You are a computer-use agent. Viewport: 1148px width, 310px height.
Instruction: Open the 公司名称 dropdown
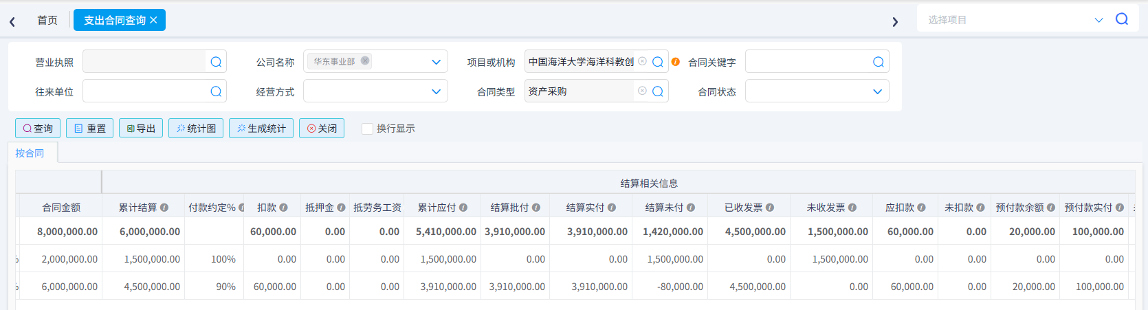[436, 62]
